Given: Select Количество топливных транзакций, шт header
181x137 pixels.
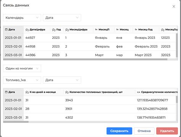Looking at the screenshot, I should pos(99,92).
